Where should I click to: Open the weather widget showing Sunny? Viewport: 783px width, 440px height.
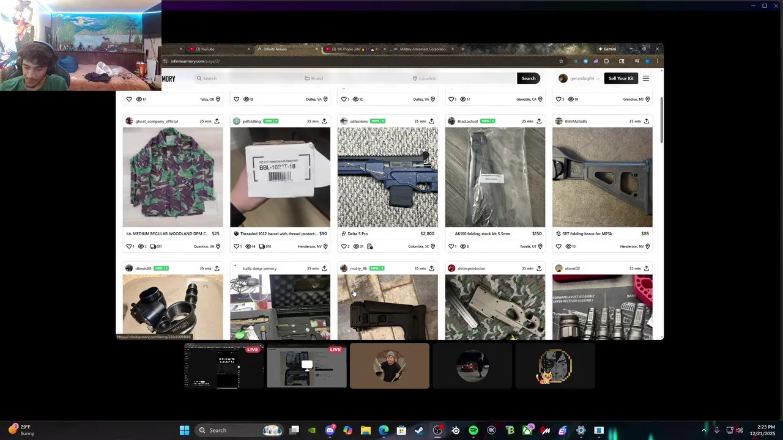(21, 430)
